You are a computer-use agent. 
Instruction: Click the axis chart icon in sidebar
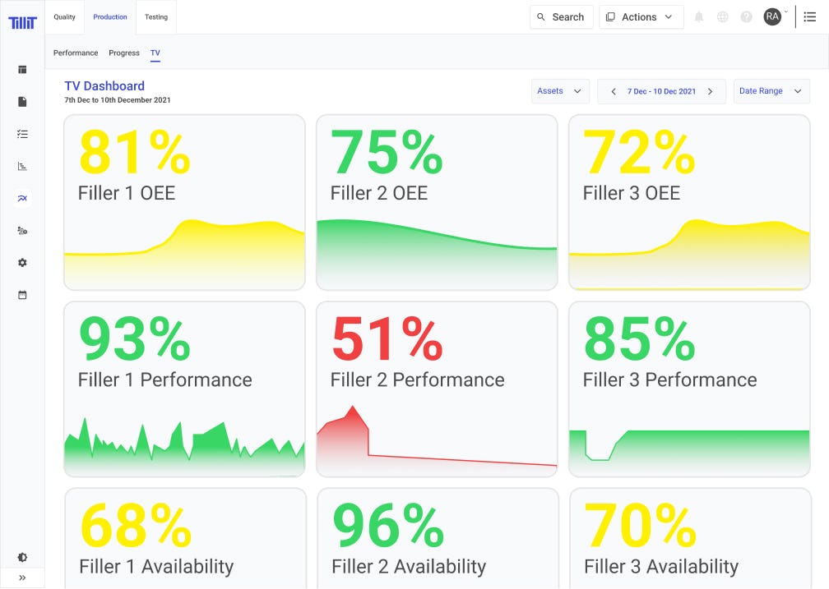(22, 166)
